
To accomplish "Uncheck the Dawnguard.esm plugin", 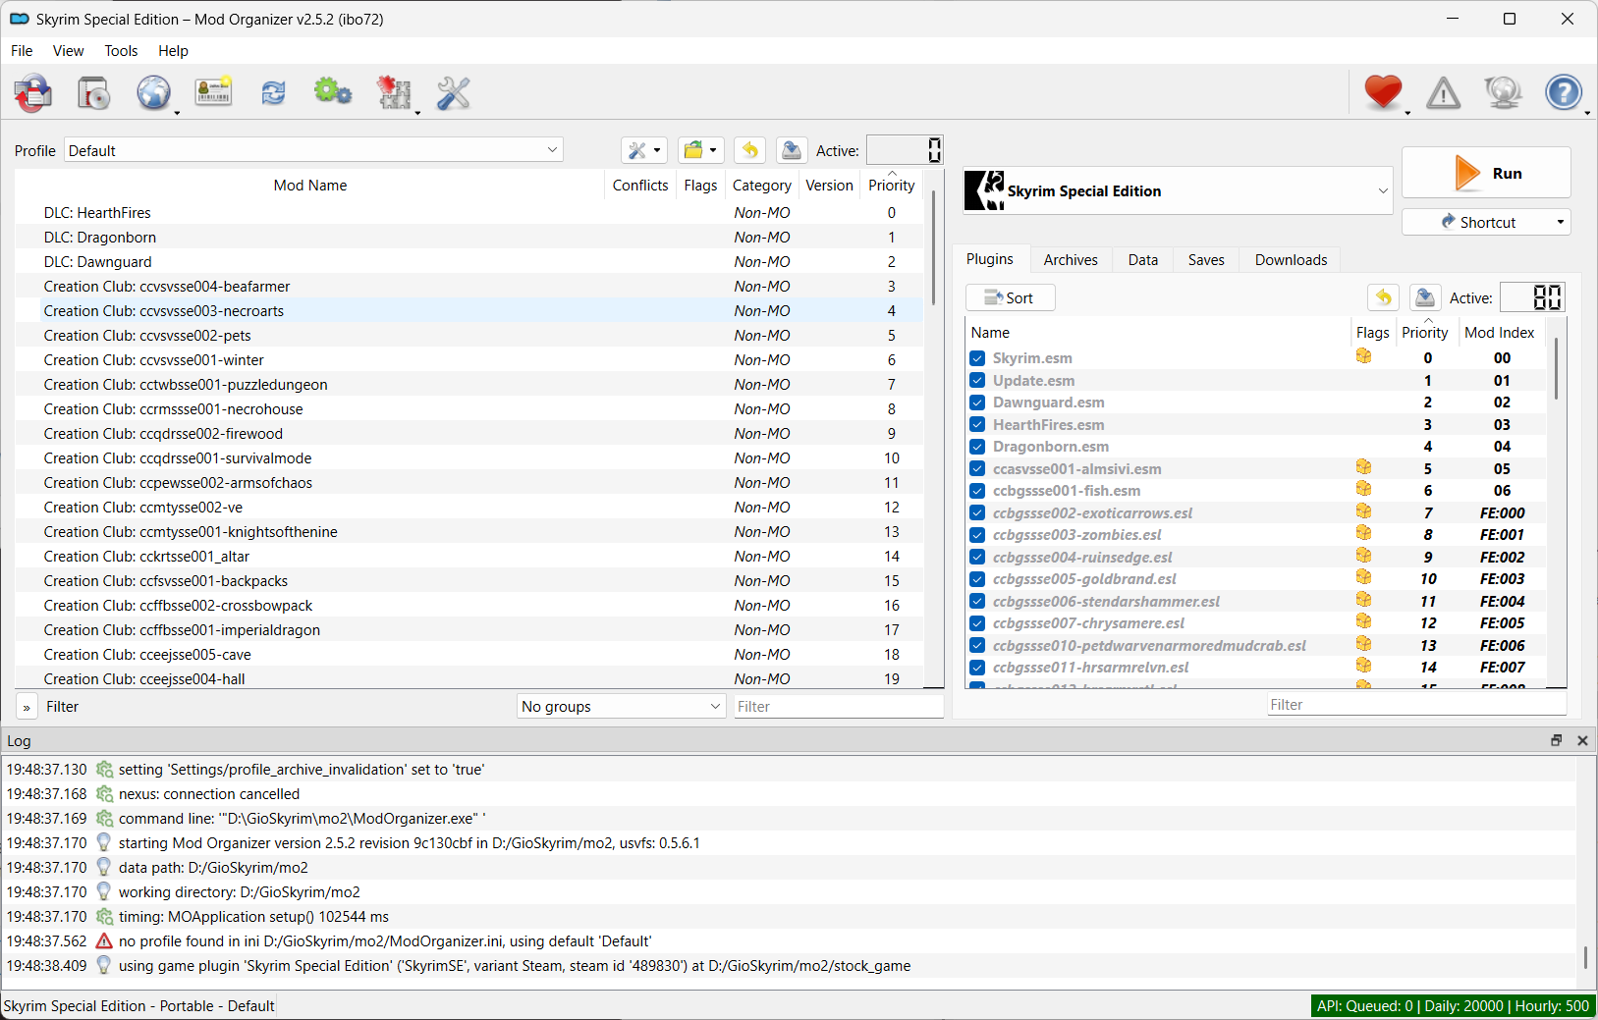I will (x=976, y=402).
